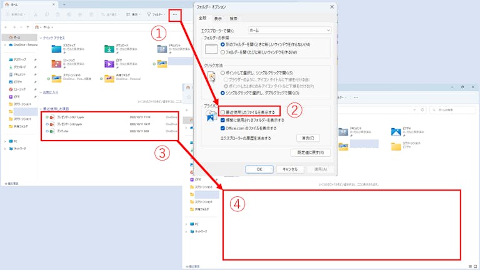Open 新規作成 menu in left Explorer toolbar
This screenshot has width=480, height=270.
pyautogui.click(x=16, y=14)
